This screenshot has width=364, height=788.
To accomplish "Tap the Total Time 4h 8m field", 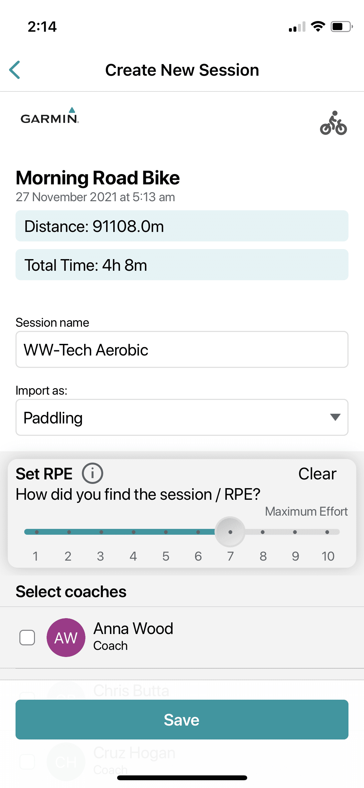I will coord(182,265).
